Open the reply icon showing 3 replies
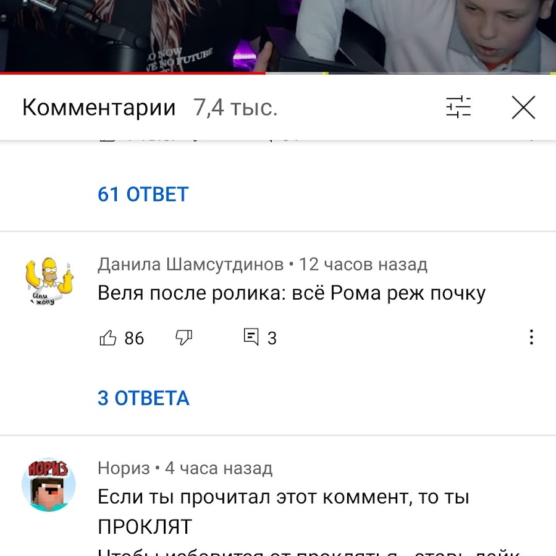Viewport: 556px width, 556px height. [x=251, y=337]
